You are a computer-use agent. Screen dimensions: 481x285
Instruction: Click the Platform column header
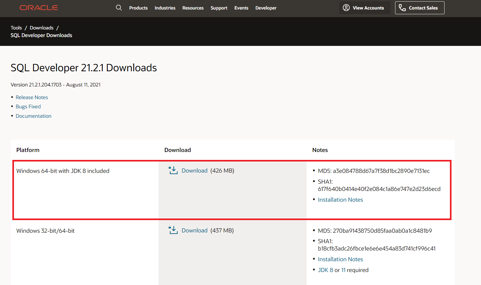pyautogui.click(x=28, y=150)
